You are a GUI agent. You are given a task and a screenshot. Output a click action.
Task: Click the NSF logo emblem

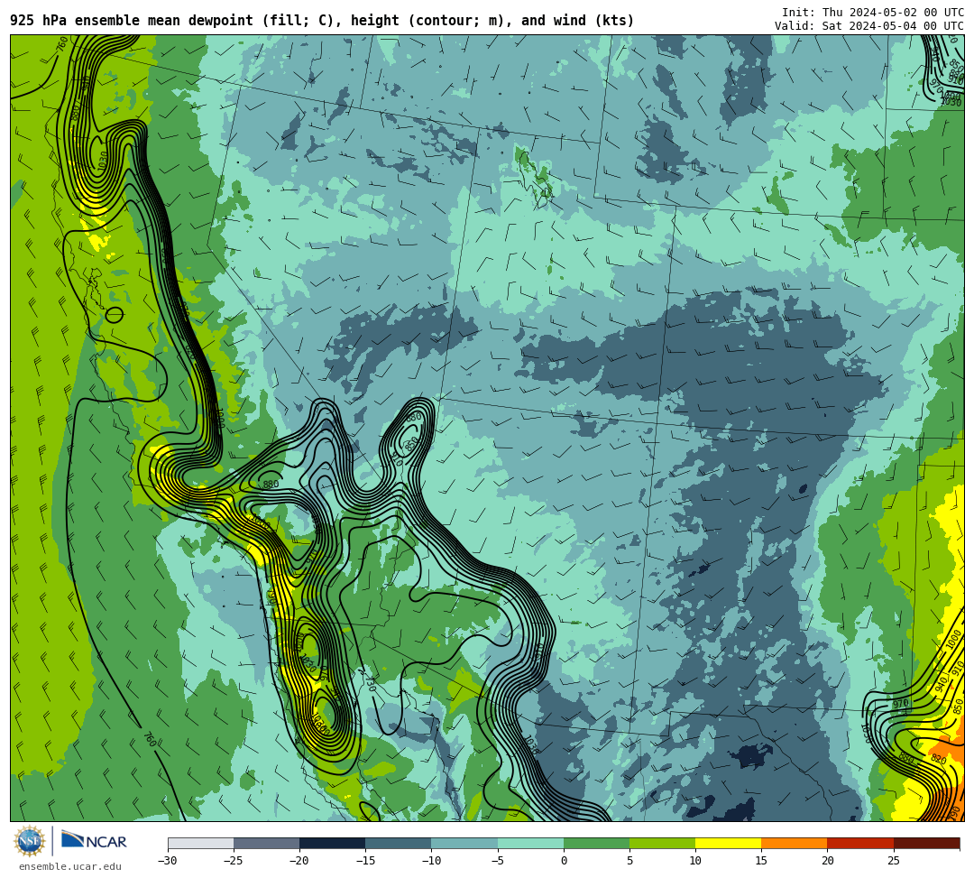(x=29, y=841)
